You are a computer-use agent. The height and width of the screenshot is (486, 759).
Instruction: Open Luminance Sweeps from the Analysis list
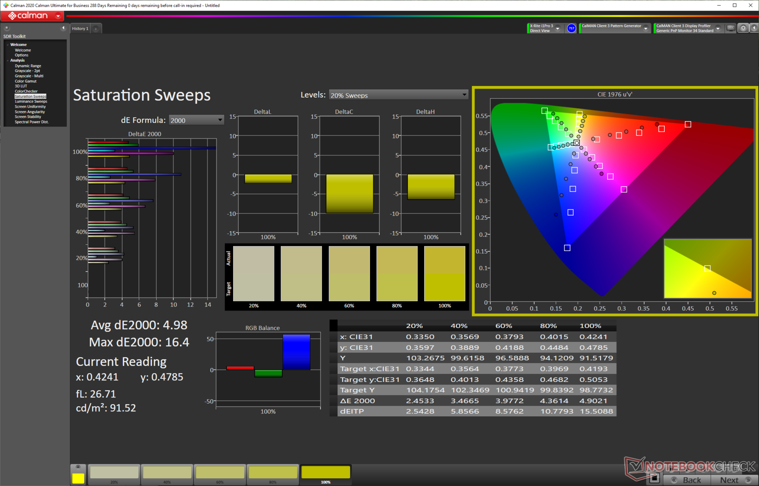coord(31,102)
